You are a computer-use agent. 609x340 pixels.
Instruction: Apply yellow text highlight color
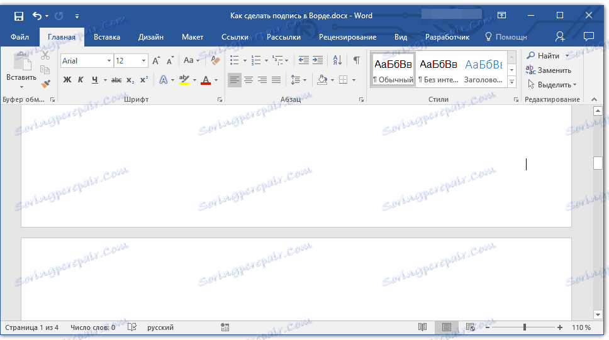click(184, 80)
